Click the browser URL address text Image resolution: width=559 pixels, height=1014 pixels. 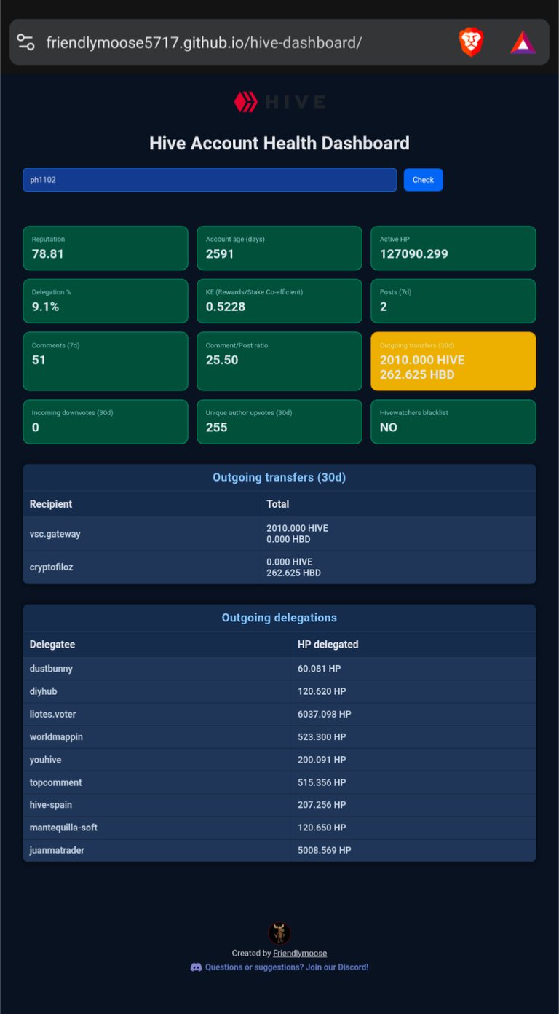204,42
